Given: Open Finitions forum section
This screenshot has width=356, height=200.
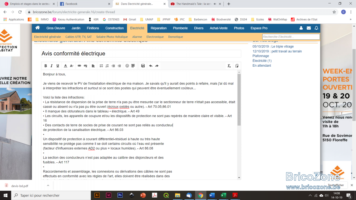Looking at the screenshot, I should pos(93,28).
